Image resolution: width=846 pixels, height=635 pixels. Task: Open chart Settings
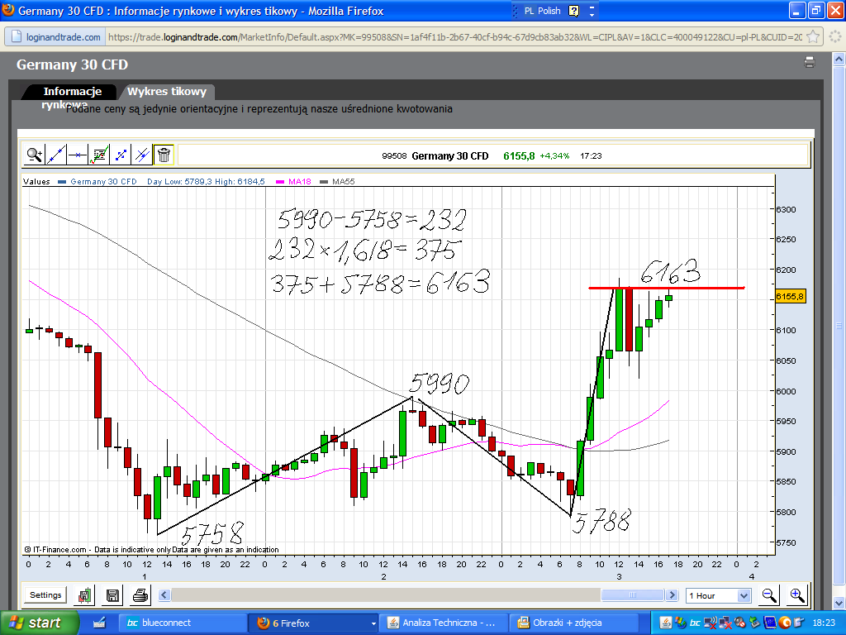point(45,595)
